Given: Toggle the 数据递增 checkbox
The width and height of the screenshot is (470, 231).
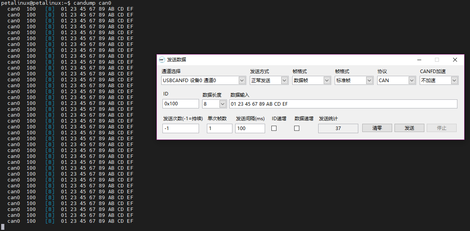Looking at the screenshot, I should [297, 128].
